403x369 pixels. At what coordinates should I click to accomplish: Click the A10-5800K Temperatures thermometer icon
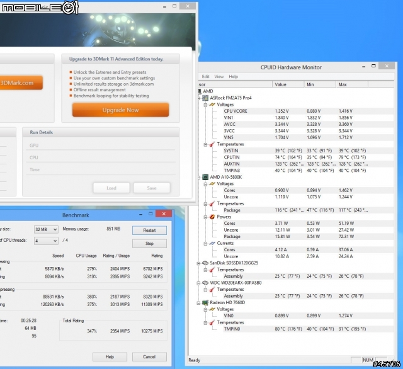(x=212, y=203)
